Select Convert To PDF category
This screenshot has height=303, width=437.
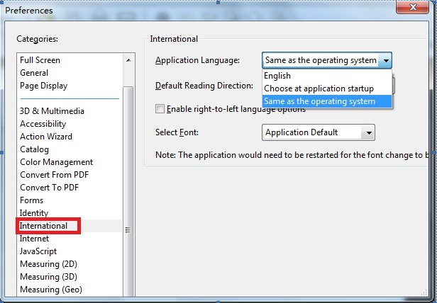pos(50,188)
